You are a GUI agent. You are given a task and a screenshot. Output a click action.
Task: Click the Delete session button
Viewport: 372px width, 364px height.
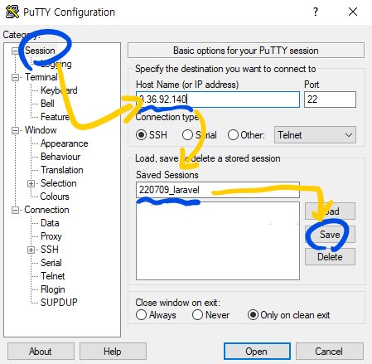pyautogui.click(x=330, y=257)
